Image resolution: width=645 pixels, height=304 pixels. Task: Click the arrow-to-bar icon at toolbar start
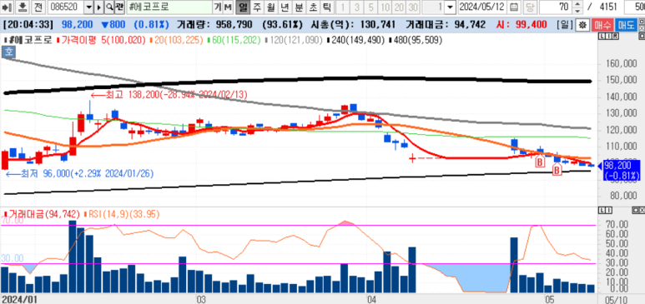point(8,7)
